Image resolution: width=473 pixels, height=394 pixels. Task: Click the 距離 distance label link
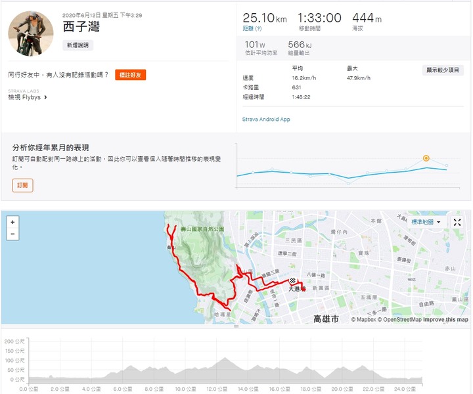(248, 29)
